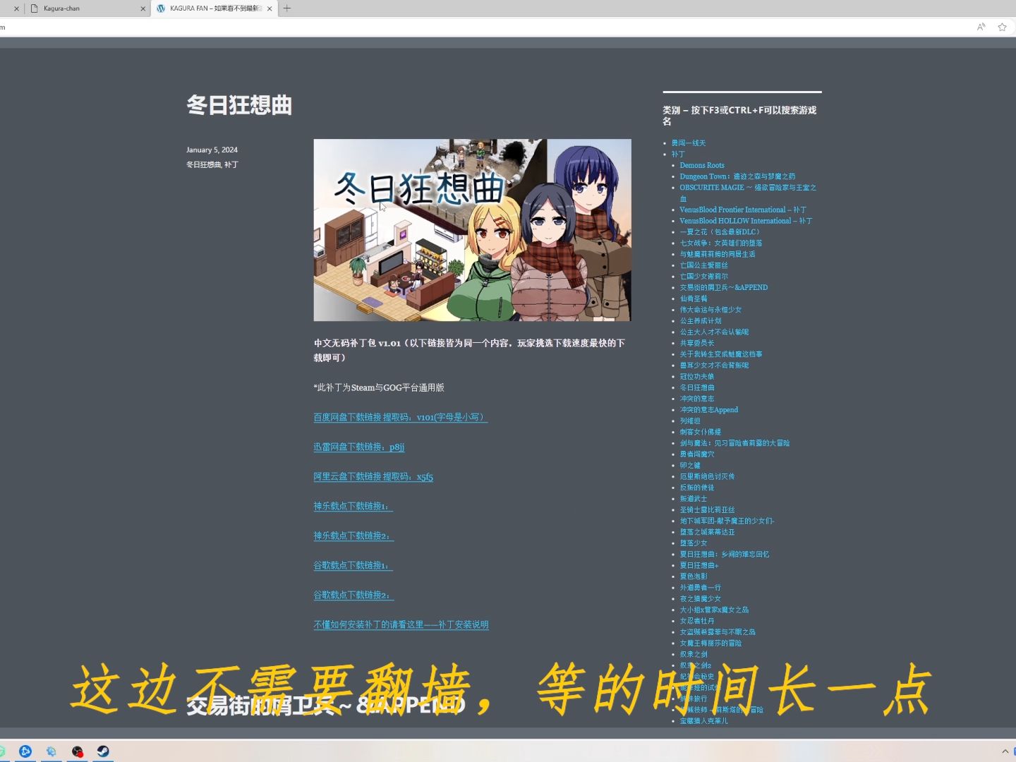
Task: Open 叛逆武士 sidebar link
Action: (x=694, y=499)
